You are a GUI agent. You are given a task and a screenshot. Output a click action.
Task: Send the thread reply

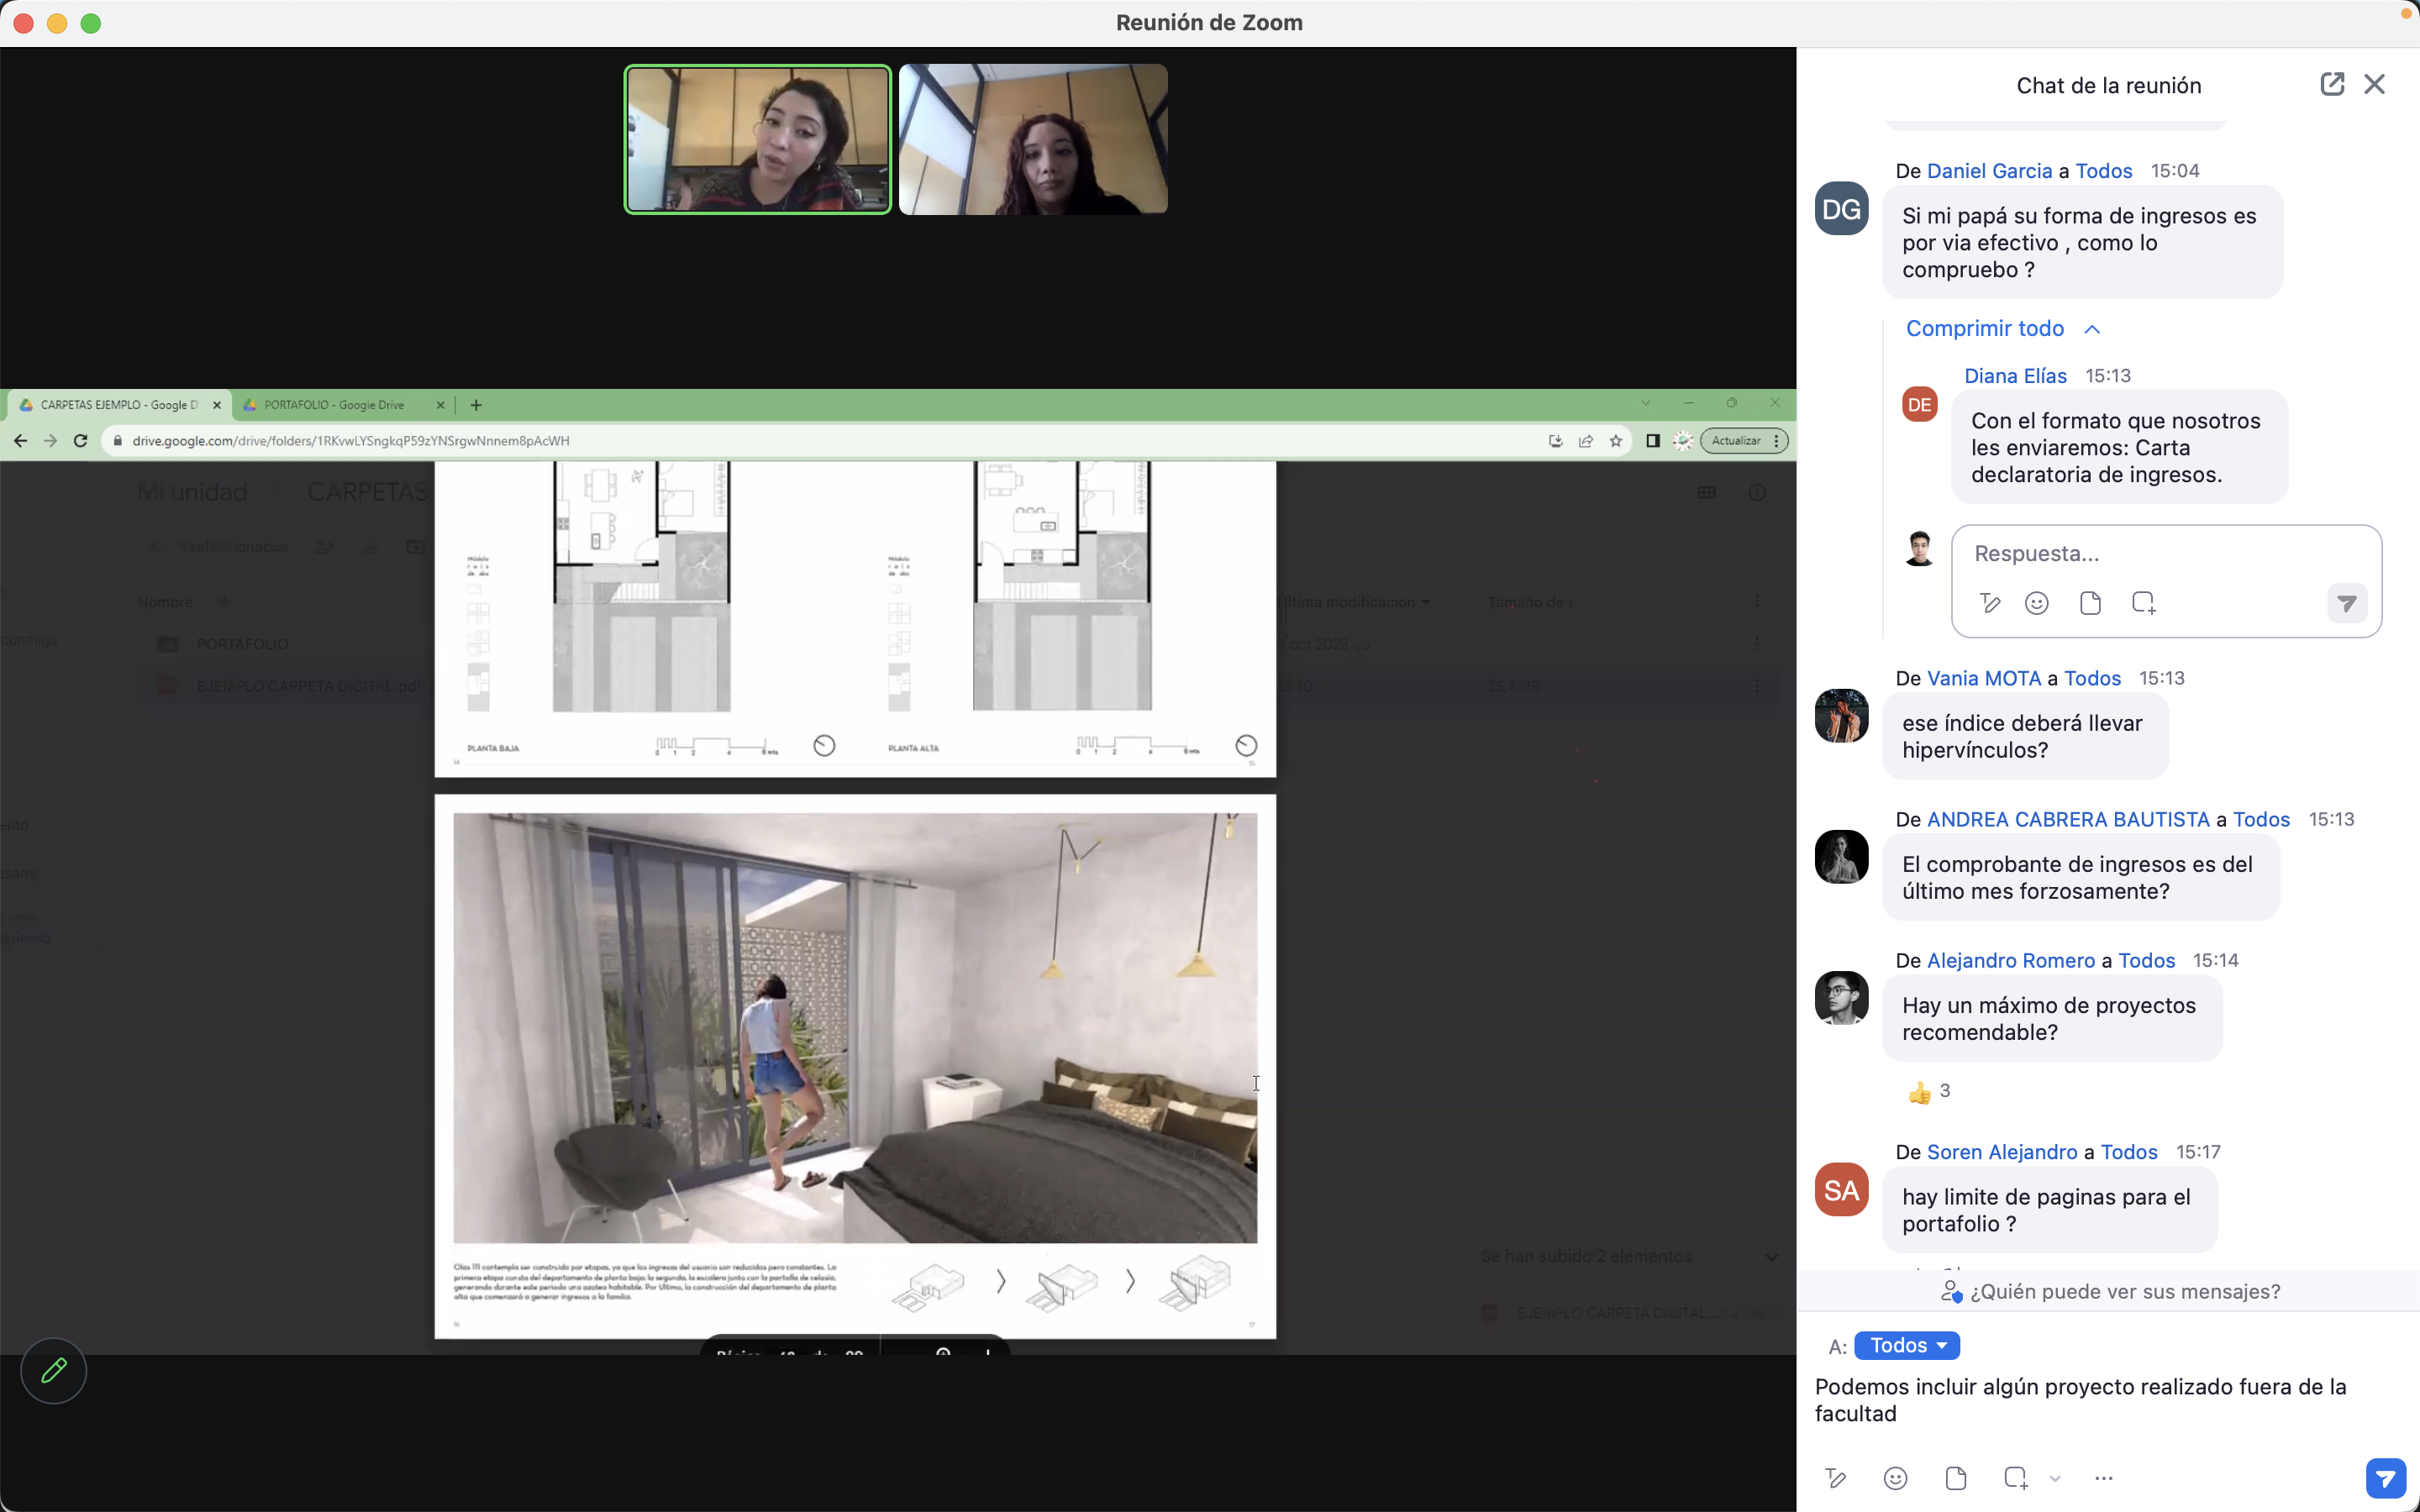point(2346,603)
